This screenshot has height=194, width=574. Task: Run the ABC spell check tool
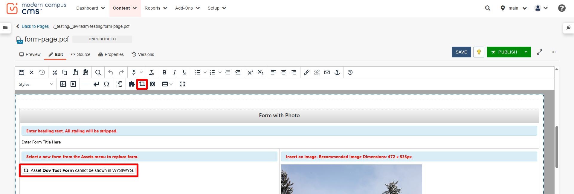(x=134, y=72)
